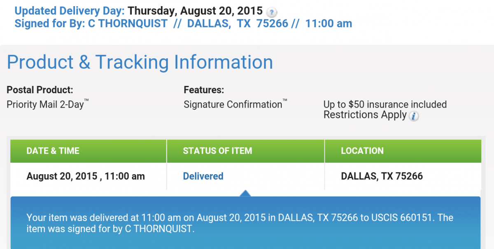This screenshot has height=249, width=494.
Task: Select the August 20, 2015, 11:00 am cell
Action: (86, 176)
